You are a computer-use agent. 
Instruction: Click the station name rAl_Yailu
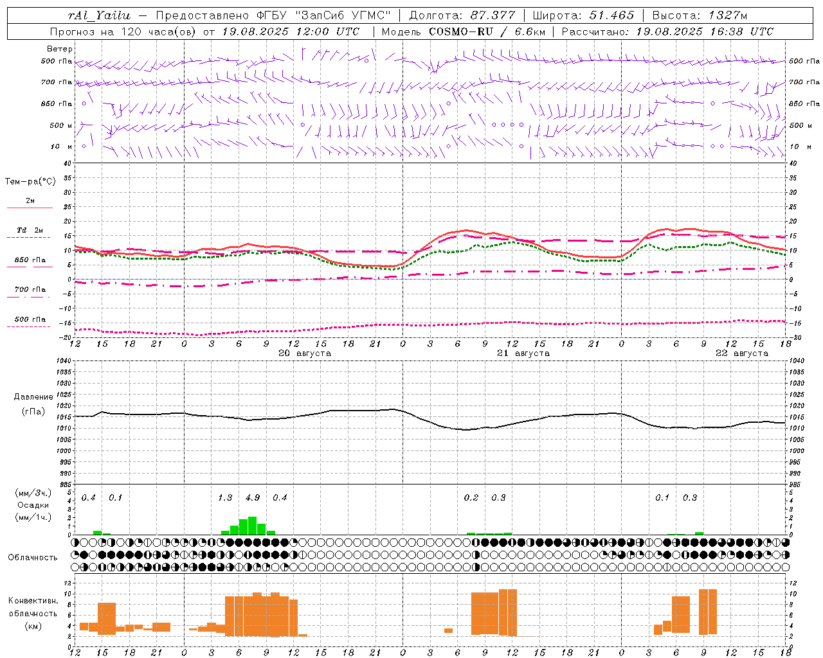coord(99,15)
